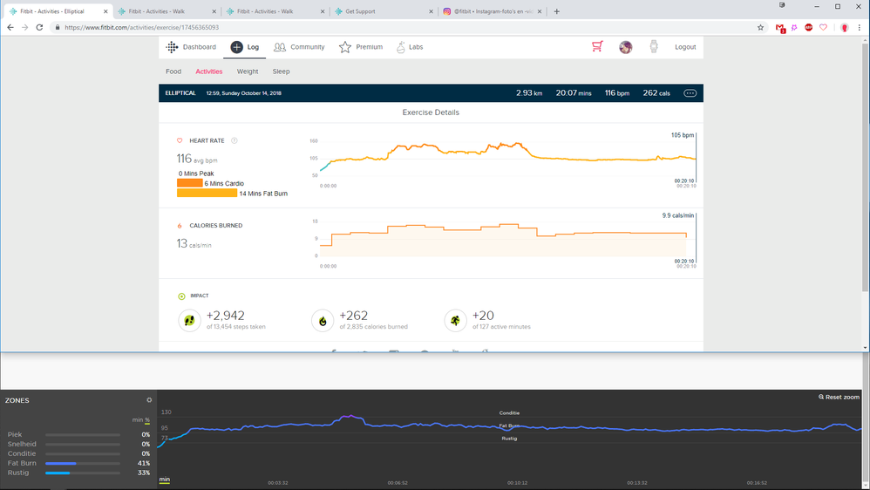
Task: Switch to the second Fitbit Activities Walk tab
Action: pos(274,11)
